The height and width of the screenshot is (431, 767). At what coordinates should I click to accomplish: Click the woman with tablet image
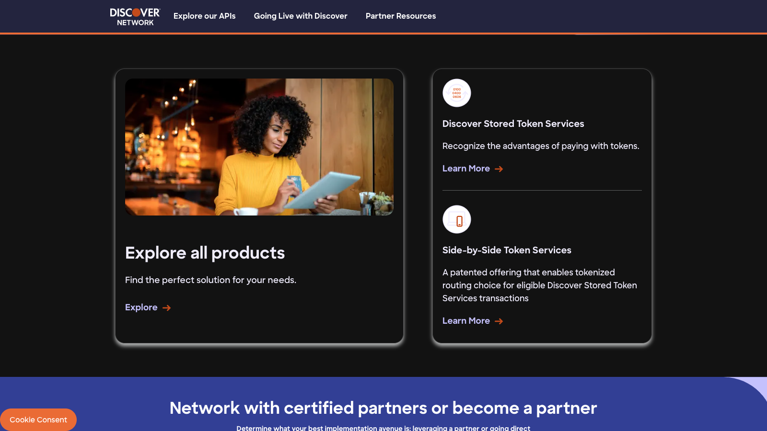pos(259,147)
